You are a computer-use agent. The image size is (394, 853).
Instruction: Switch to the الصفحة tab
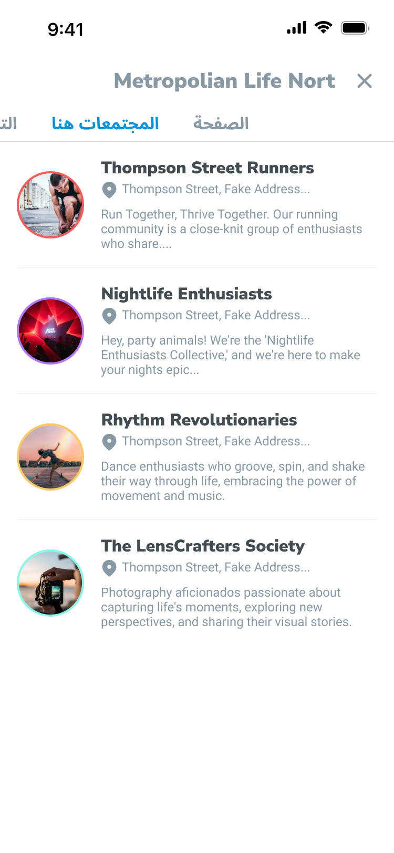221,123
